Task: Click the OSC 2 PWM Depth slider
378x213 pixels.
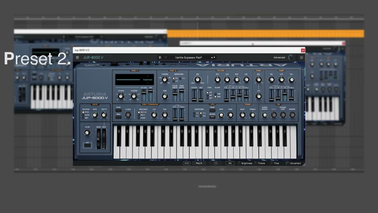Action: 181,95
